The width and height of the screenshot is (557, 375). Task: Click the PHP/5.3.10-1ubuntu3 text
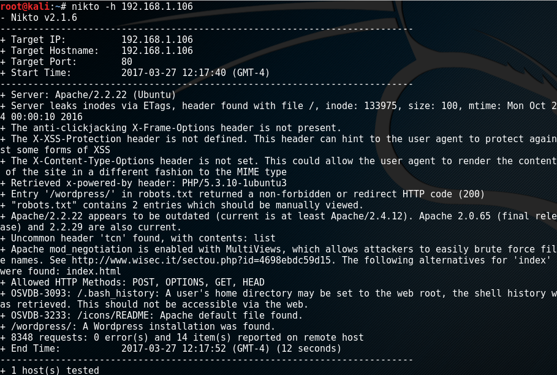(234, 183)
